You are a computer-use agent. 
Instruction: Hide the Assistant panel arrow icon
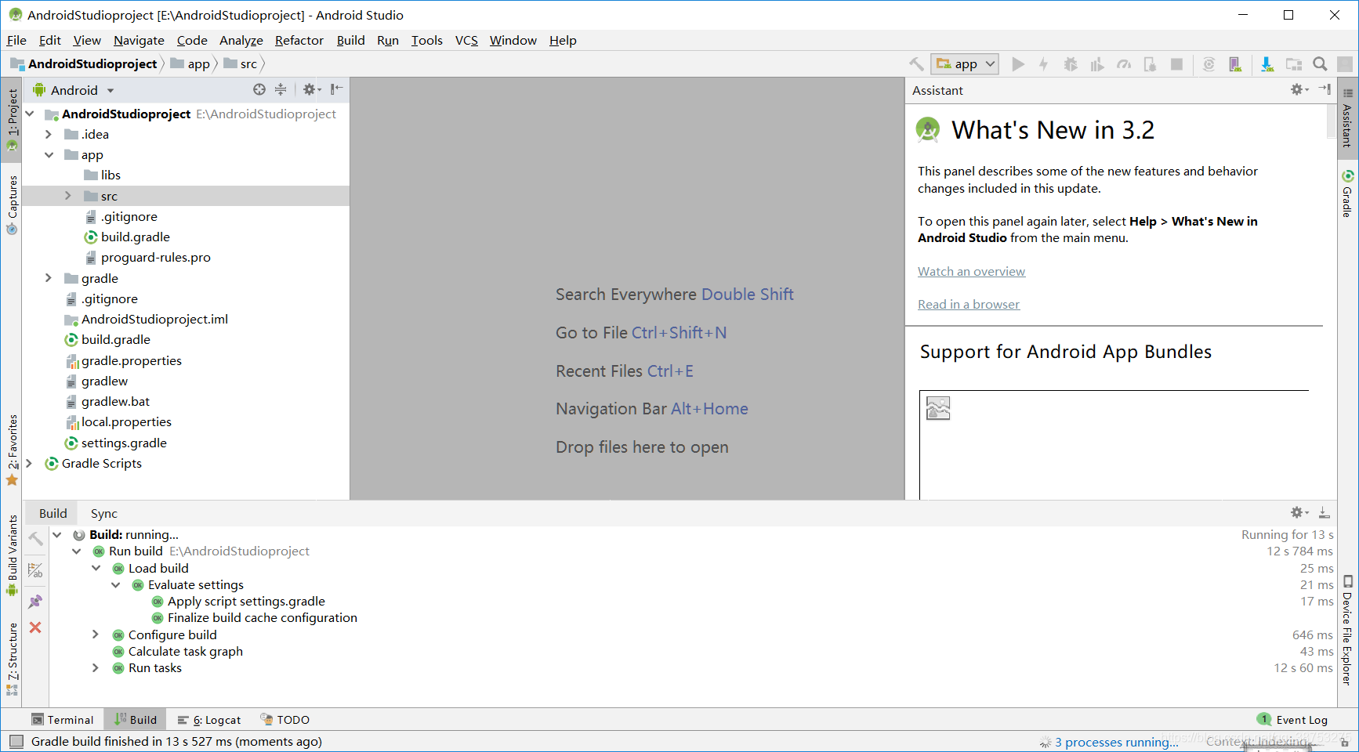click(1325, 90)
